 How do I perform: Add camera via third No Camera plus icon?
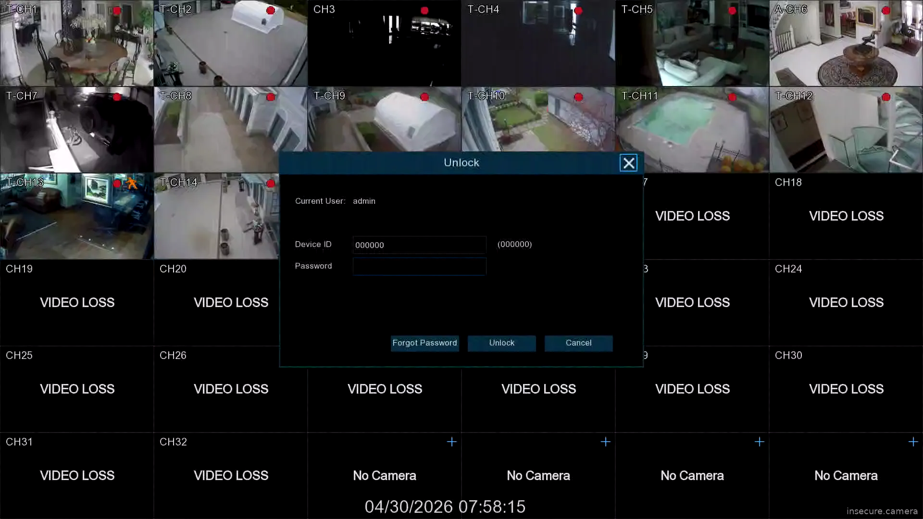(759, 442)
